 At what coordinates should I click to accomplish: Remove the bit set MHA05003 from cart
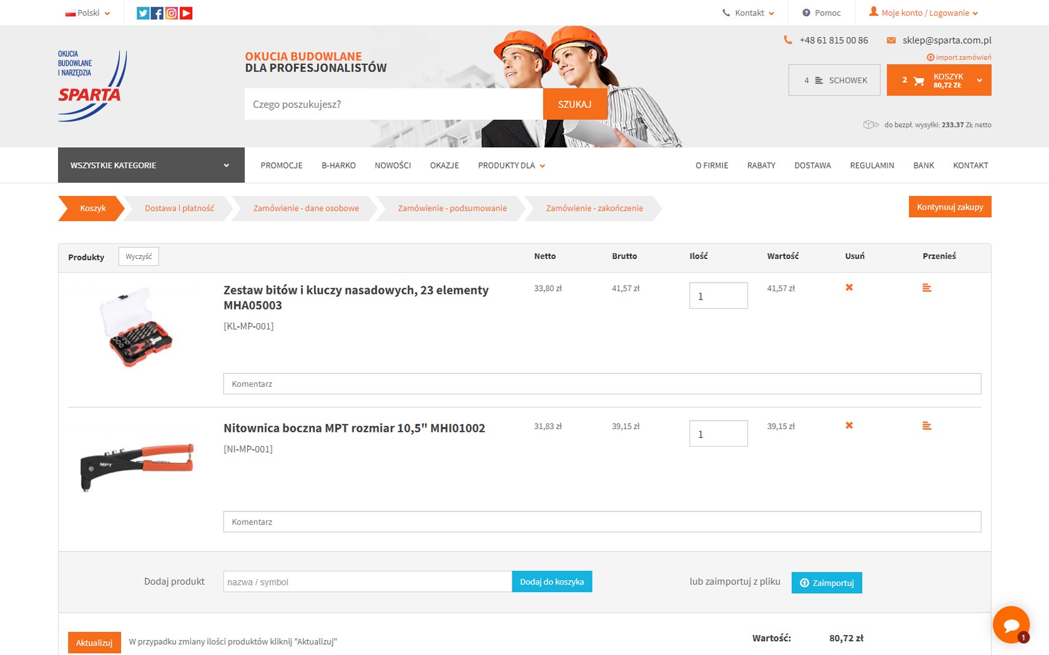click(849, 288)
